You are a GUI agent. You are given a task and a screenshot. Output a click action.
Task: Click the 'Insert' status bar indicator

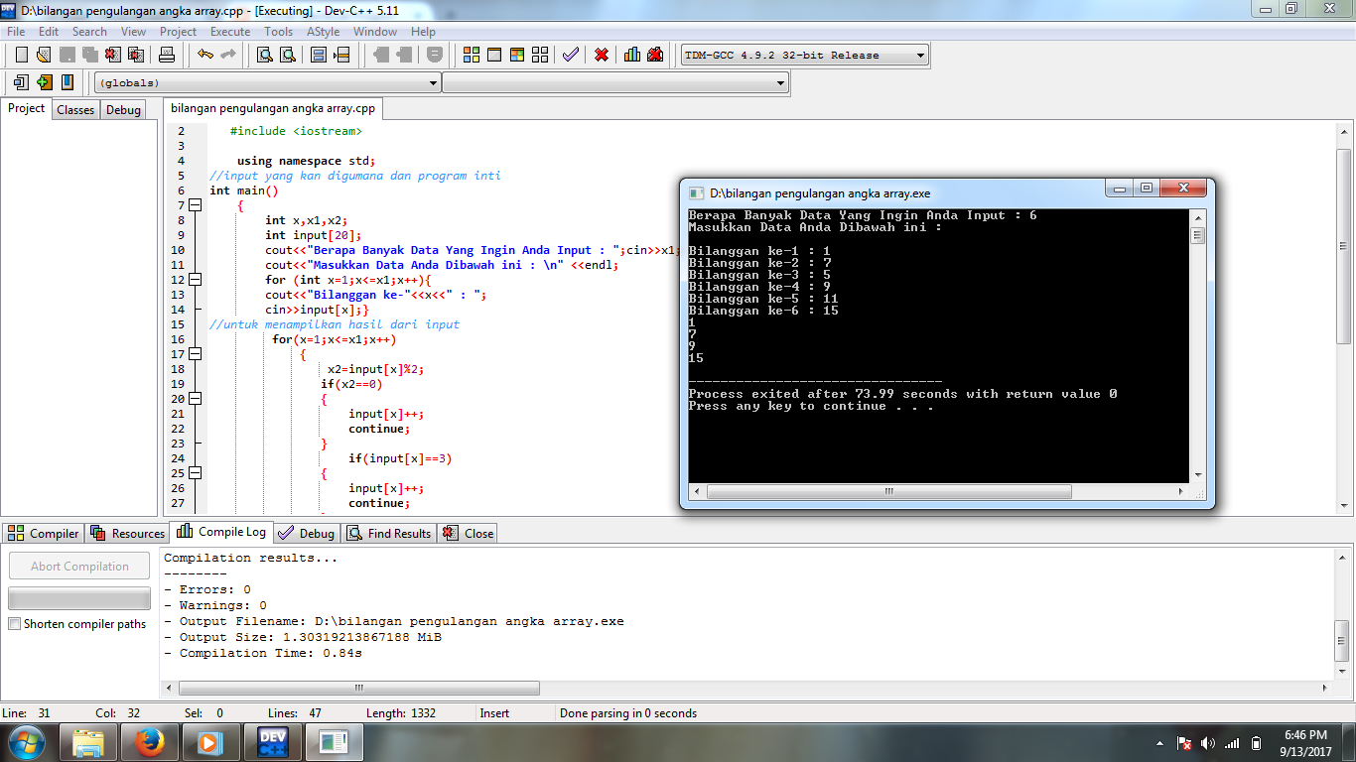pos(494,713)
